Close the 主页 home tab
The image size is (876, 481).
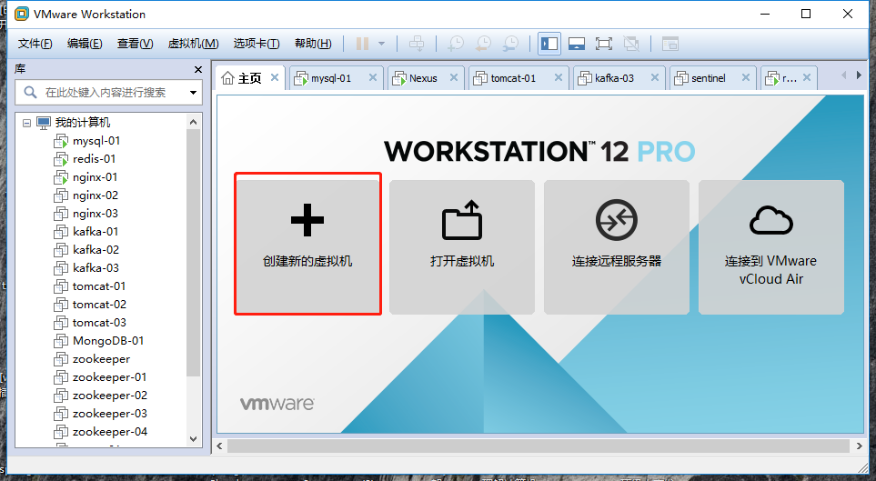point(275,77)
